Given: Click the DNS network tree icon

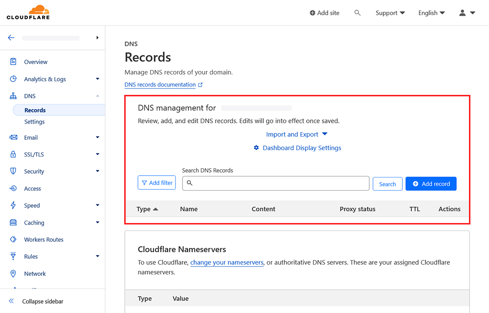Looking at the screenshot, I should point(13,96).
